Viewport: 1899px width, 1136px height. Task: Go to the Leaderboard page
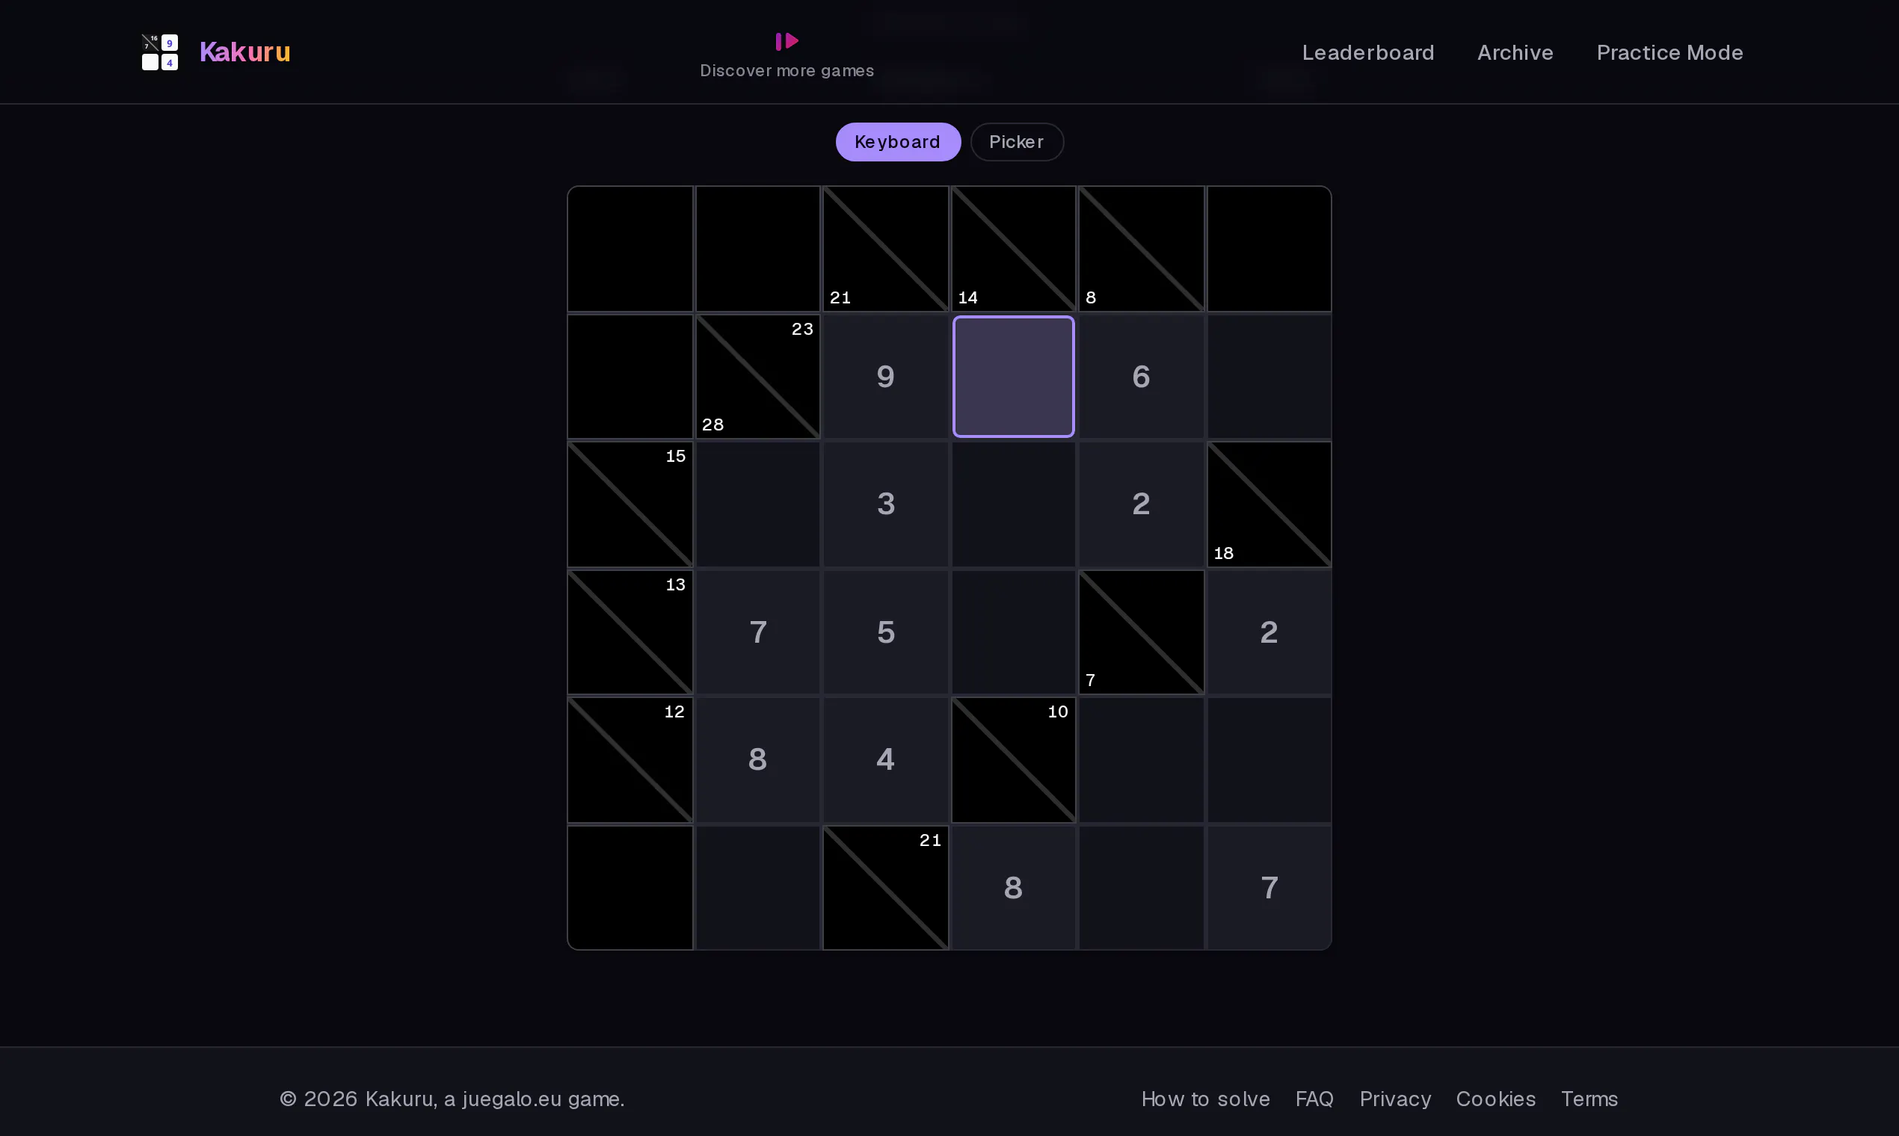(x=1368, y=52)
